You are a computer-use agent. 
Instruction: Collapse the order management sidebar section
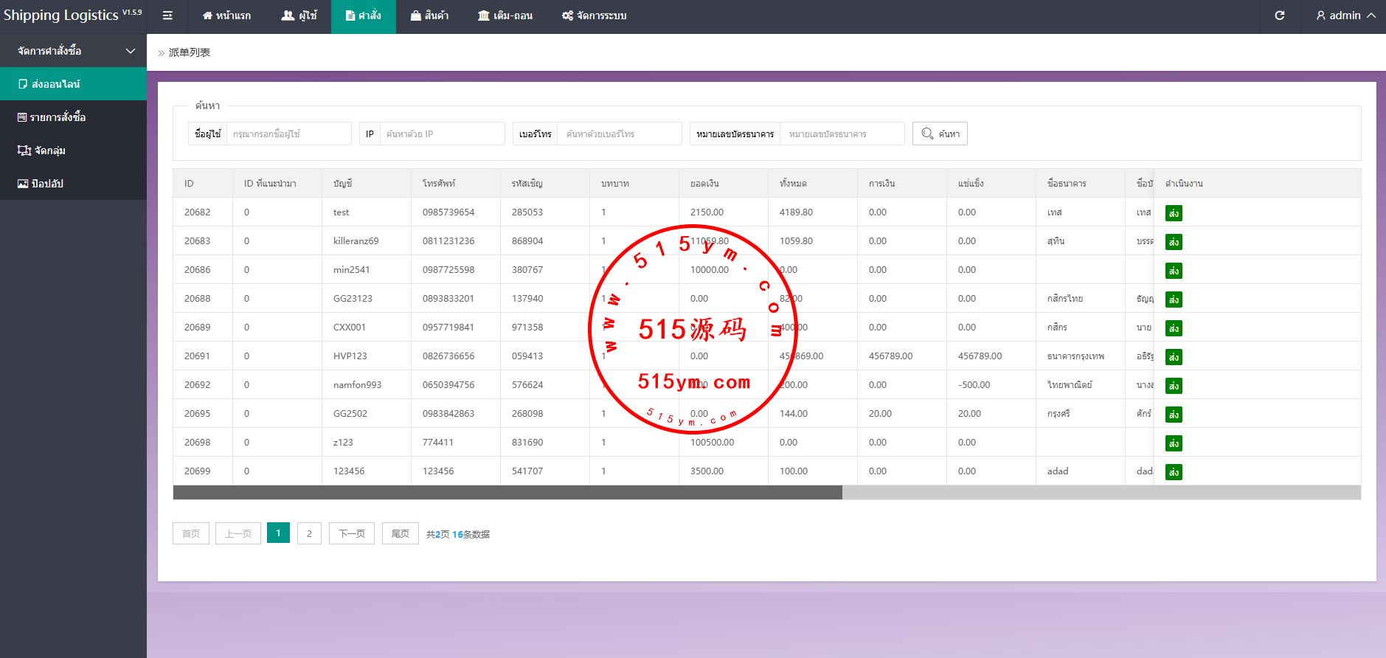tap(74, 51)
